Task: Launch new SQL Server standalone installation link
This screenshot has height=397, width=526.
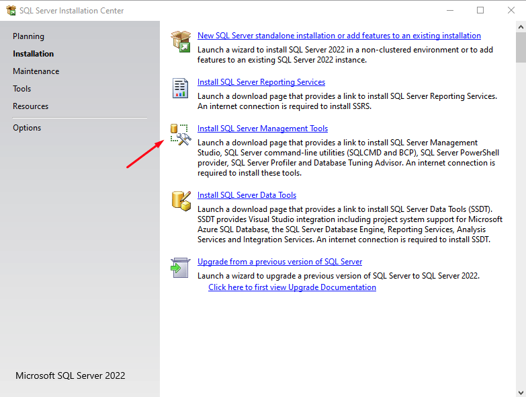Action: (x=339, y=36)
